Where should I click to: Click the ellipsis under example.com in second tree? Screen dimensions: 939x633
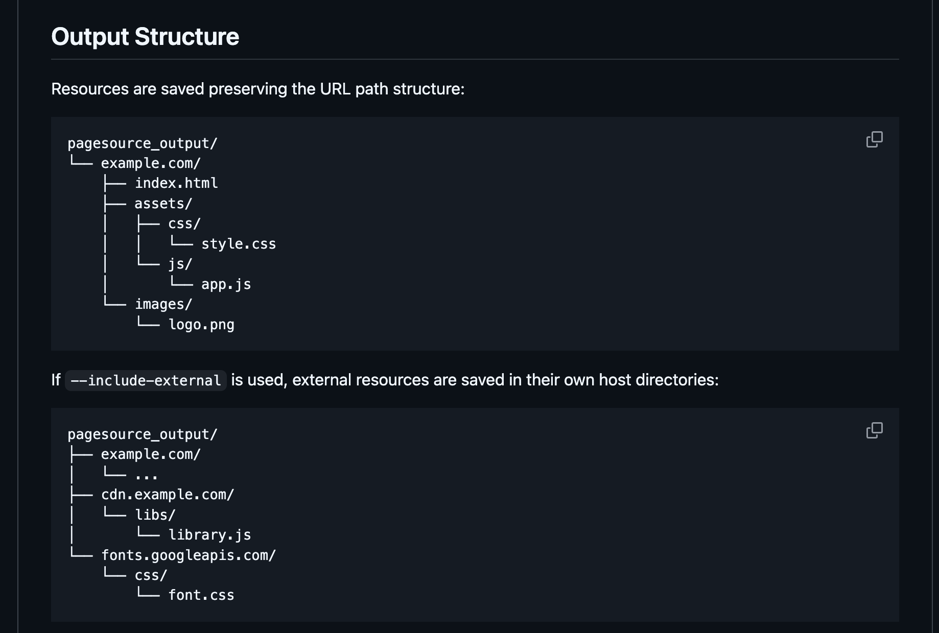pos(147,474)
